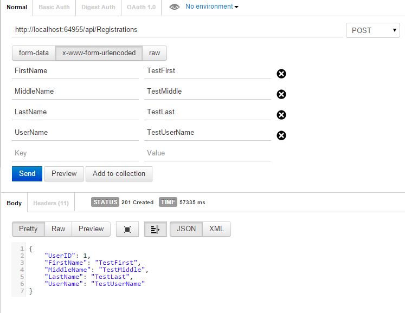The image size is (405, 313).
Task: Show the Raw response view
Action: 59,229
